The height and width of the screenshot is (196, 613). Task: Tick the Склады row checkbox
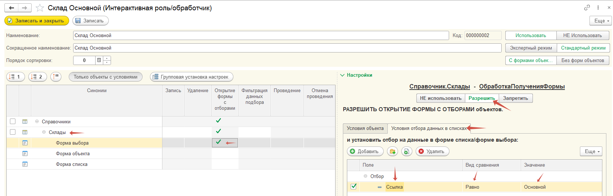13,132
